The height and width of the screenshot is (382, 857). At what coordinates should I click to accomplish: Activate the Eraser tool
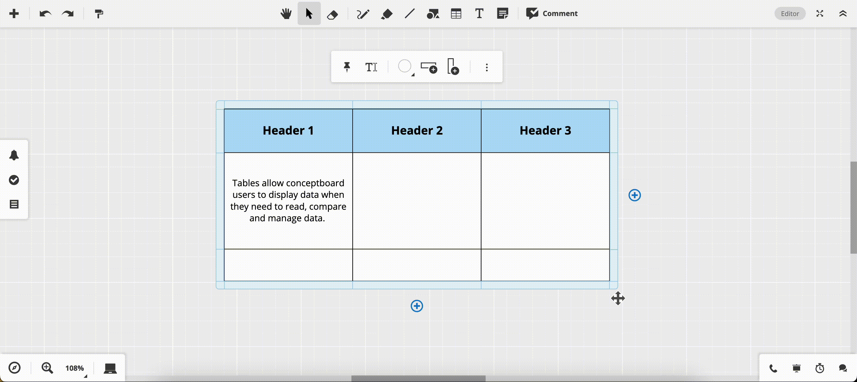click(333, 14)
